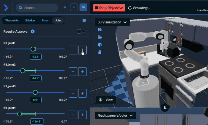Image resolution: width=208 pixels, height=125 pixels.
Task: Switch to the Pose tab
Action: [x=45, y=21]
